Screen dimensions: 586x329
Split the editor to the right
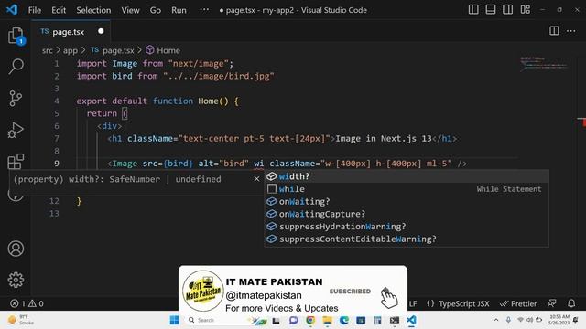pos(554,31)
